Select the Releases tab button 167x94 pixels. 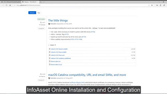coord(32,13)
